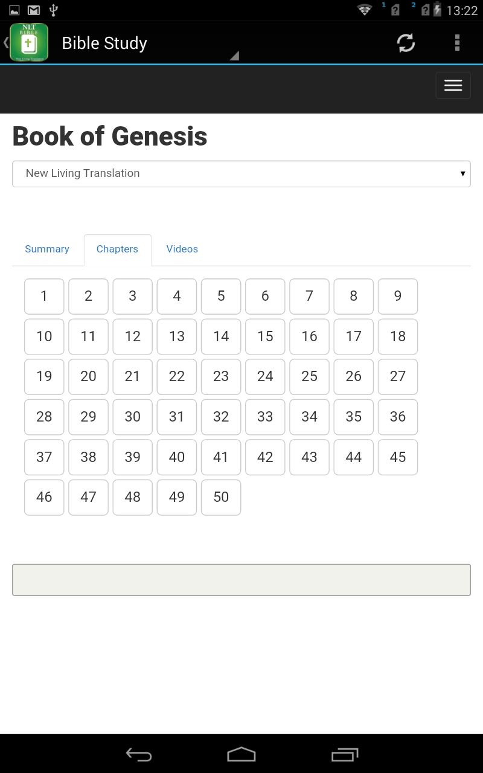Tap the Android home button
Screen dimensions: 483x773
(x=241, y=754)
